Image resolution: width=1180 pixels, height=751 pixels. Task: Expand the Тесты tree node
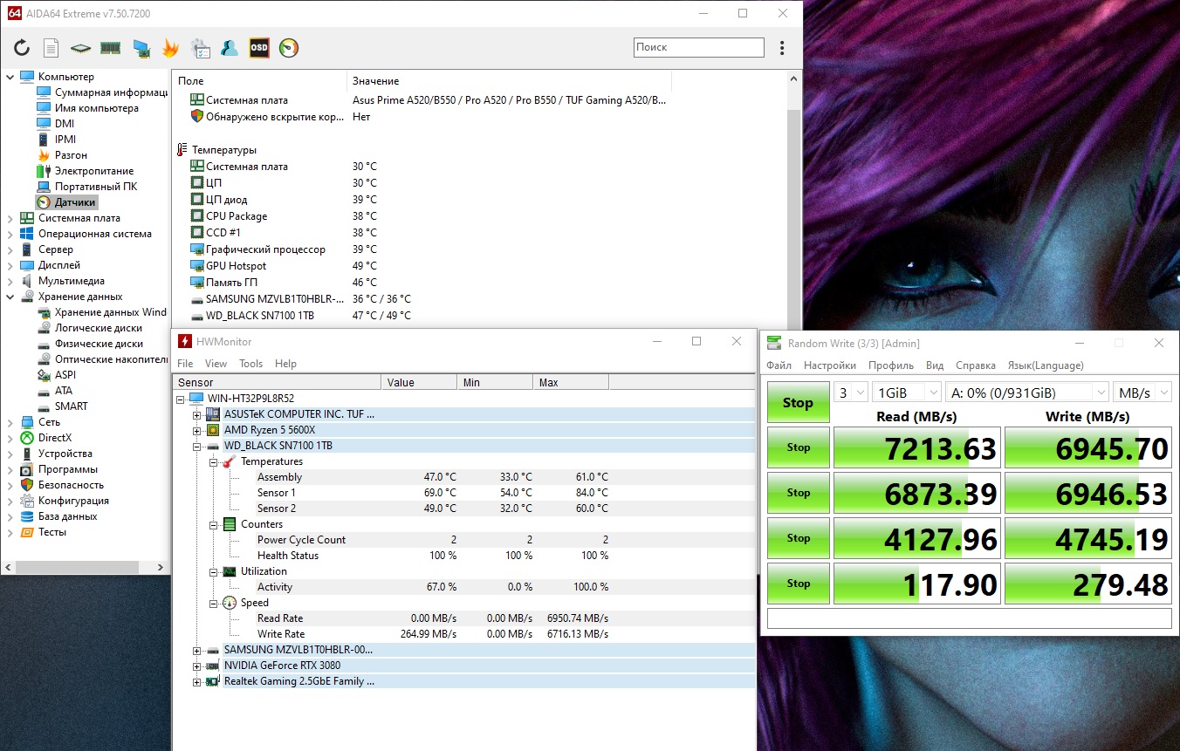(x=10, y=532)
